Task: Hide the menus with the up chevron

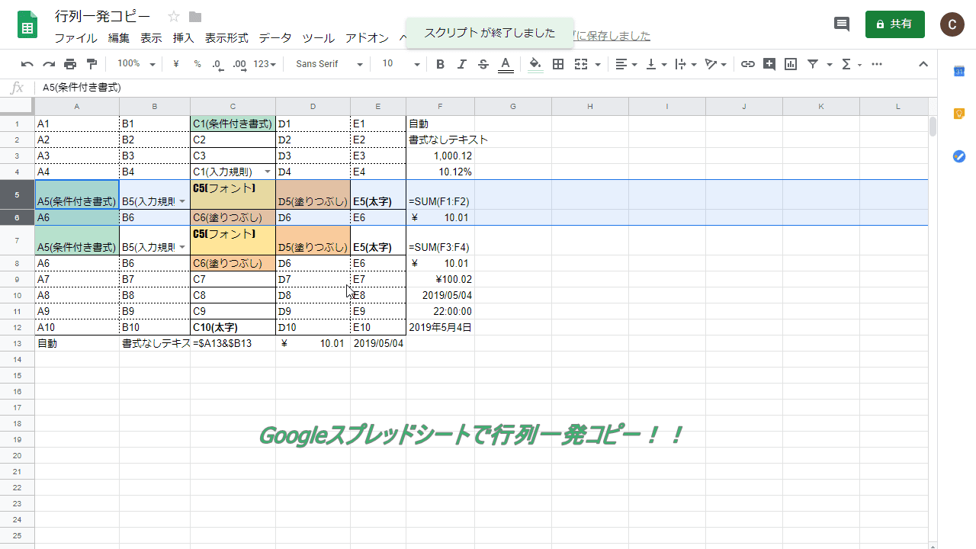Action: point(923,64)
